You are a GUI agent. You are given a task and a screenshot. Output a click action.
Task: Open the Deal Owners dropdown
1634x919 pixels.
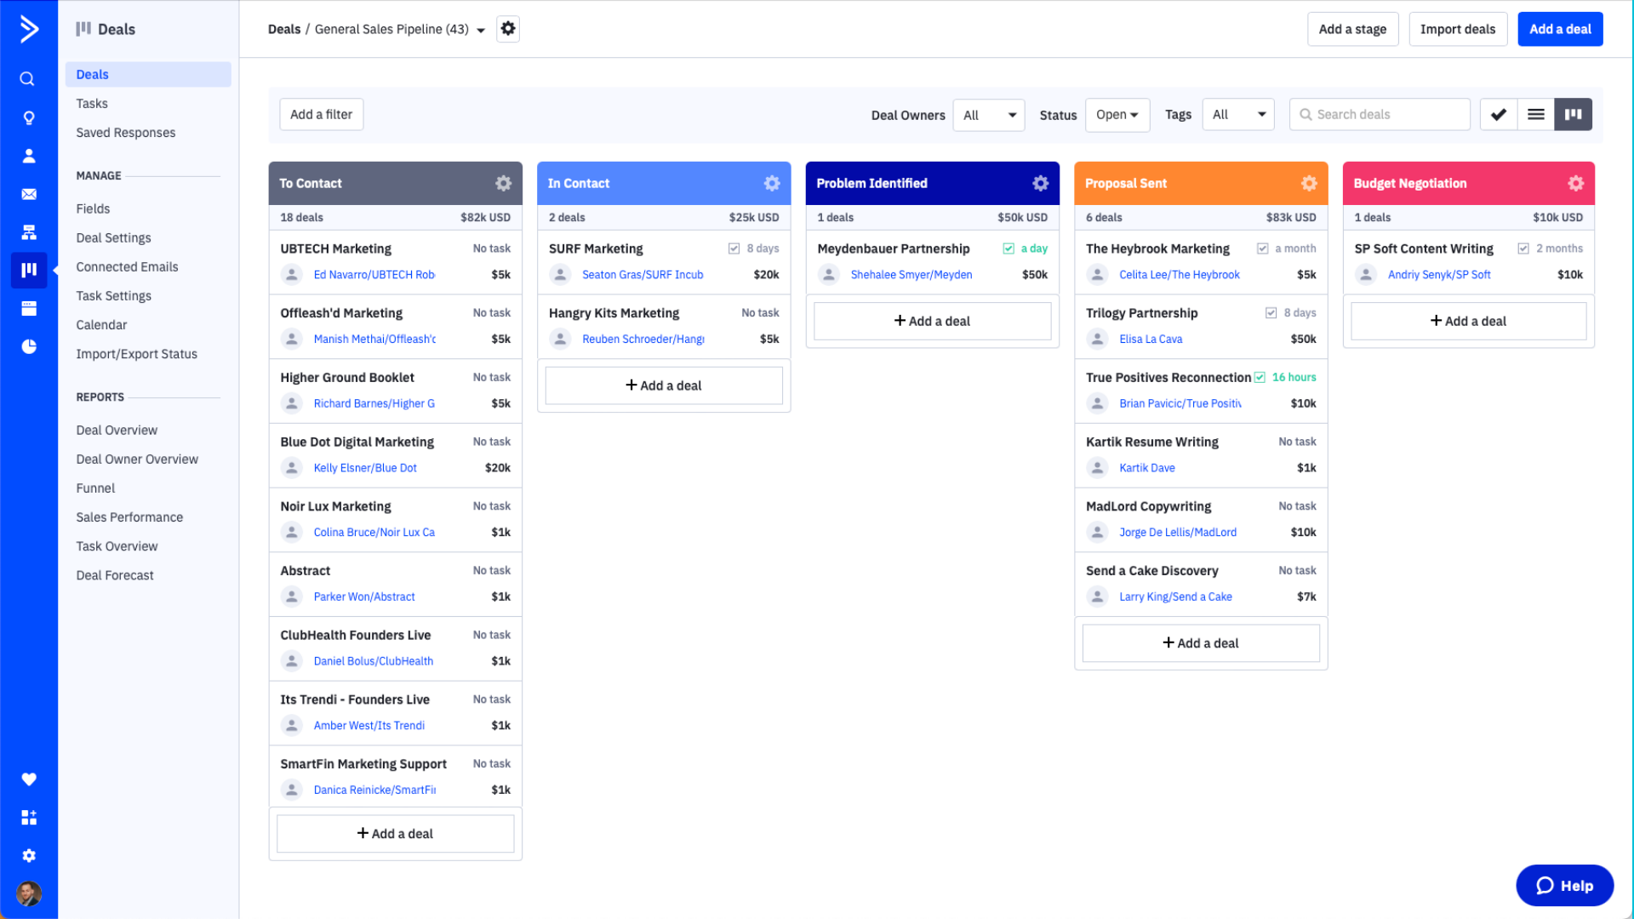988,114
